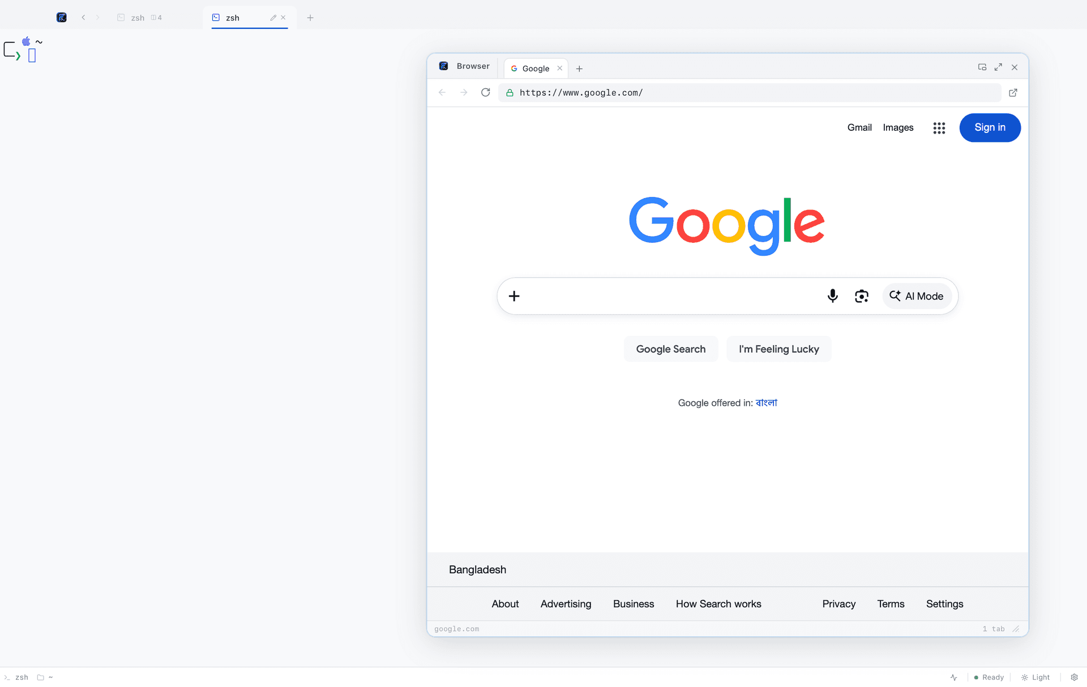
Task: Click the browser forward arrow
Action: 464,92
